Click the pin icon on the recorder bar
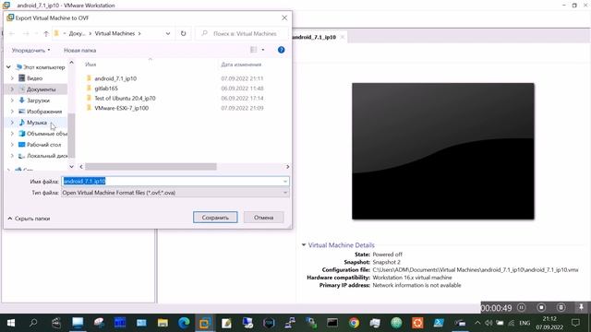The image size is (591, 332). point(581,307)
